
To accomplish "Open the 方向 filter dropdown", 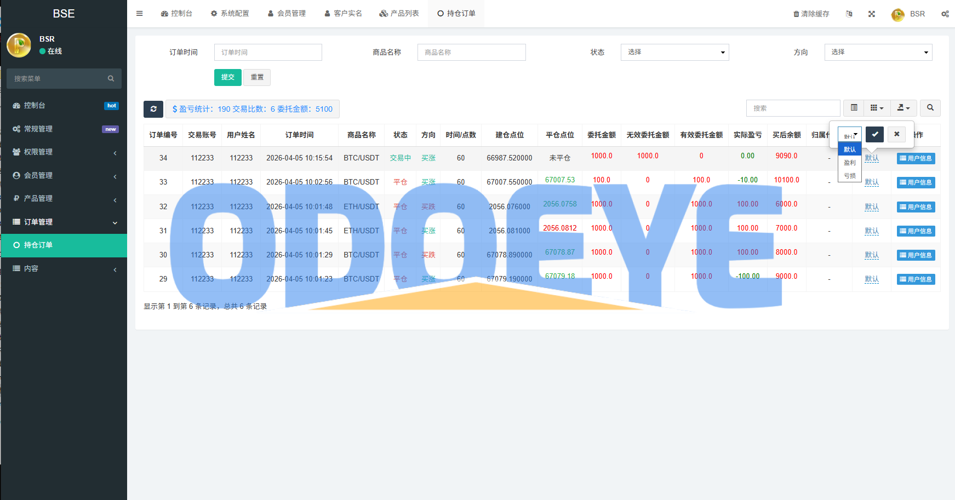I will click(x=878, y=52).
